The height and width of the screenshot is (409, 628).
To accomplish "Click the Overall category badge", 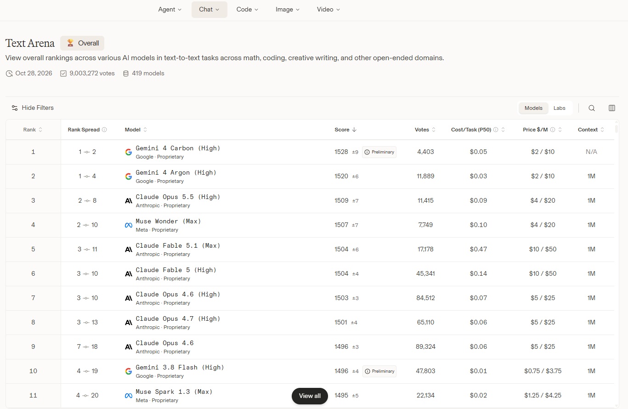I will tap(82, 43).
